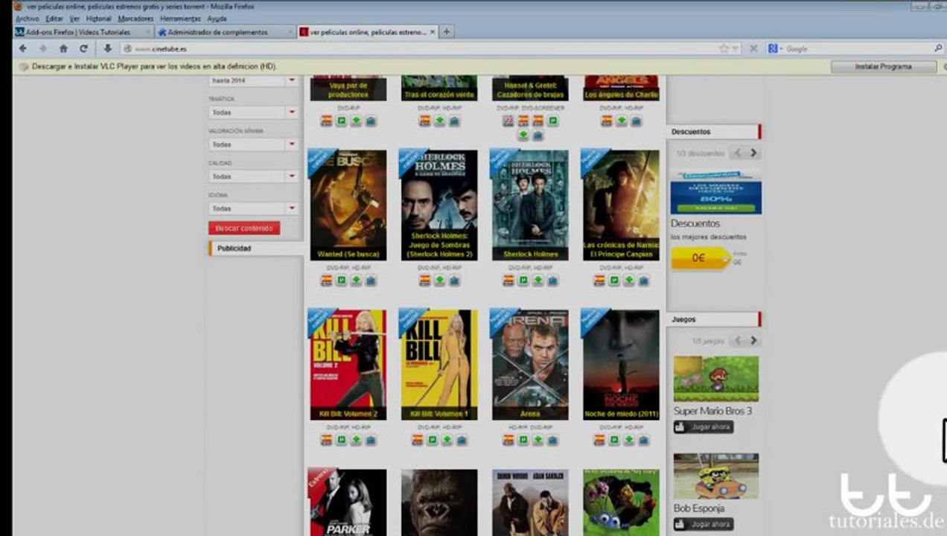Click the Bob Esponja game thumbnail
The width and height of the screenshot is (947, 536).
tap(716, 476)
